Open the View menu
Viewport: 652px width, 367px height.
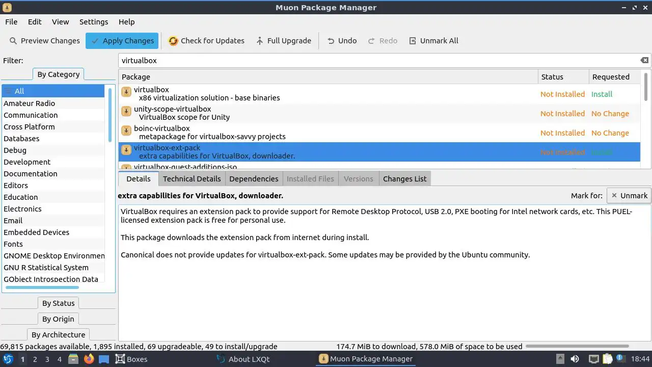coord(60,22)
